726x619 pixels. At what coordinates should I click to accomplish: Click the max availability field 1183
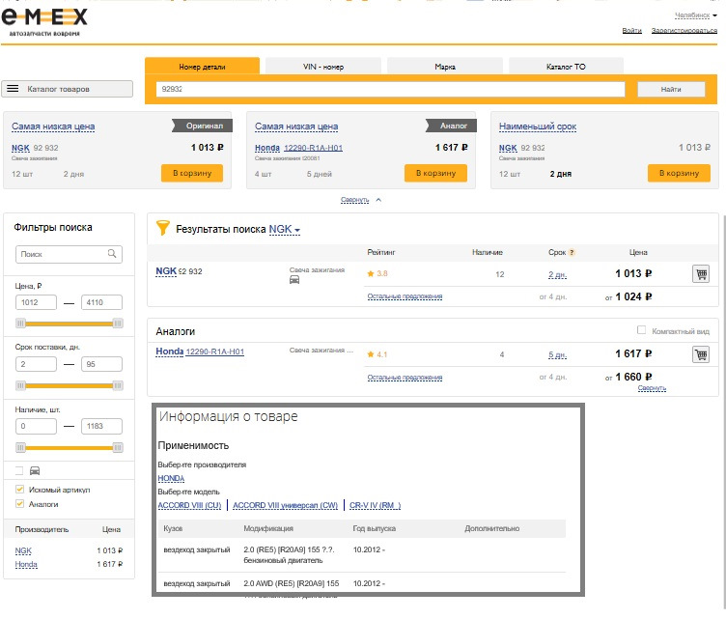click(102, 426)
